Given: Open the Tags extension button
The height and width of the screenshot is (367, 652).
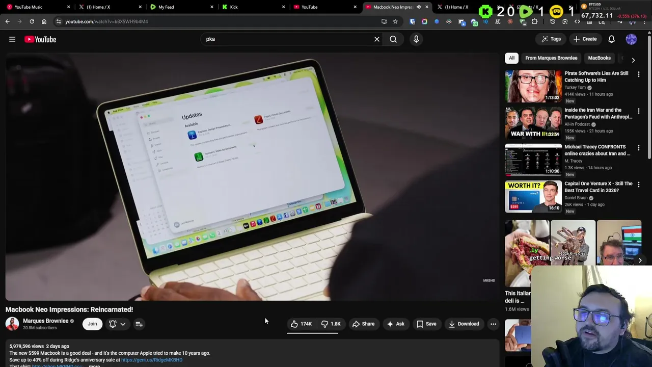Looking at the screenshot, I should point(551,39).
